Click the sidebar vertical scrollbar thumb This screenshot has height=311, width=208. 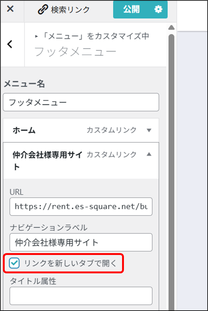pyautogui.click(x=171, y=156)
